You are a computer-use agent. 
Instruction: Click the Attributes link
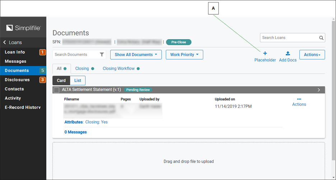(x=74, y=122)
